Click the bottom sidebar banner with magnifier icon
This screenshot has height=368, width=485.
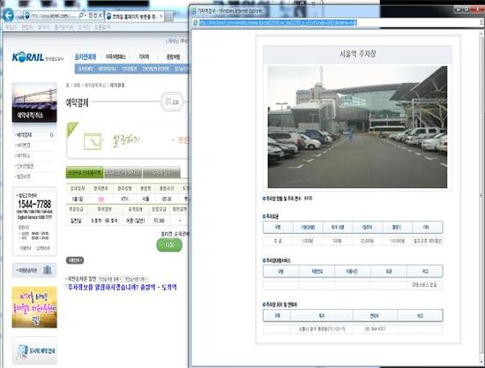[x=34, y=350]
